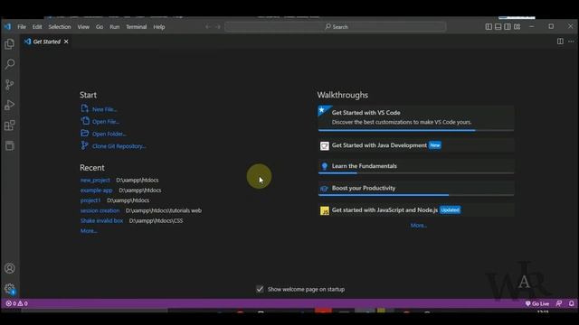
Task: Open the Accounts menu icon
Action: (x=10, y=268)
